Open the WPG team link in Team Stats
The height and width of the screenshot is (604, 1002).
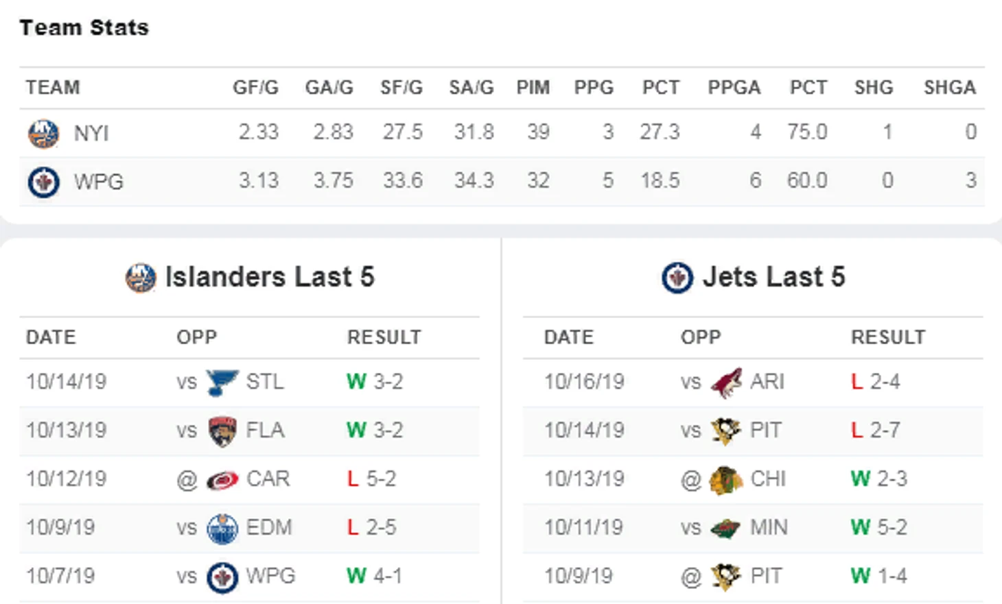[99, 182]
